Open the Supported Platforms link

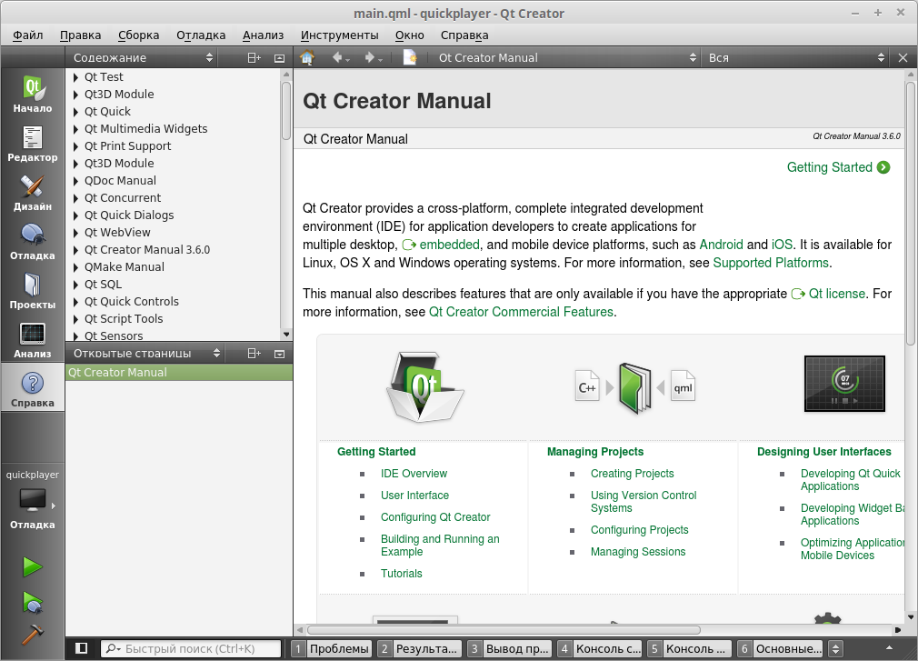tap(771, 263)
